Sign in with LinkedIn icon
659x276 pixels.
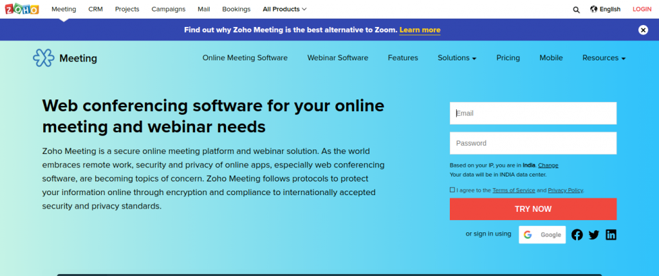coord(611,235)
